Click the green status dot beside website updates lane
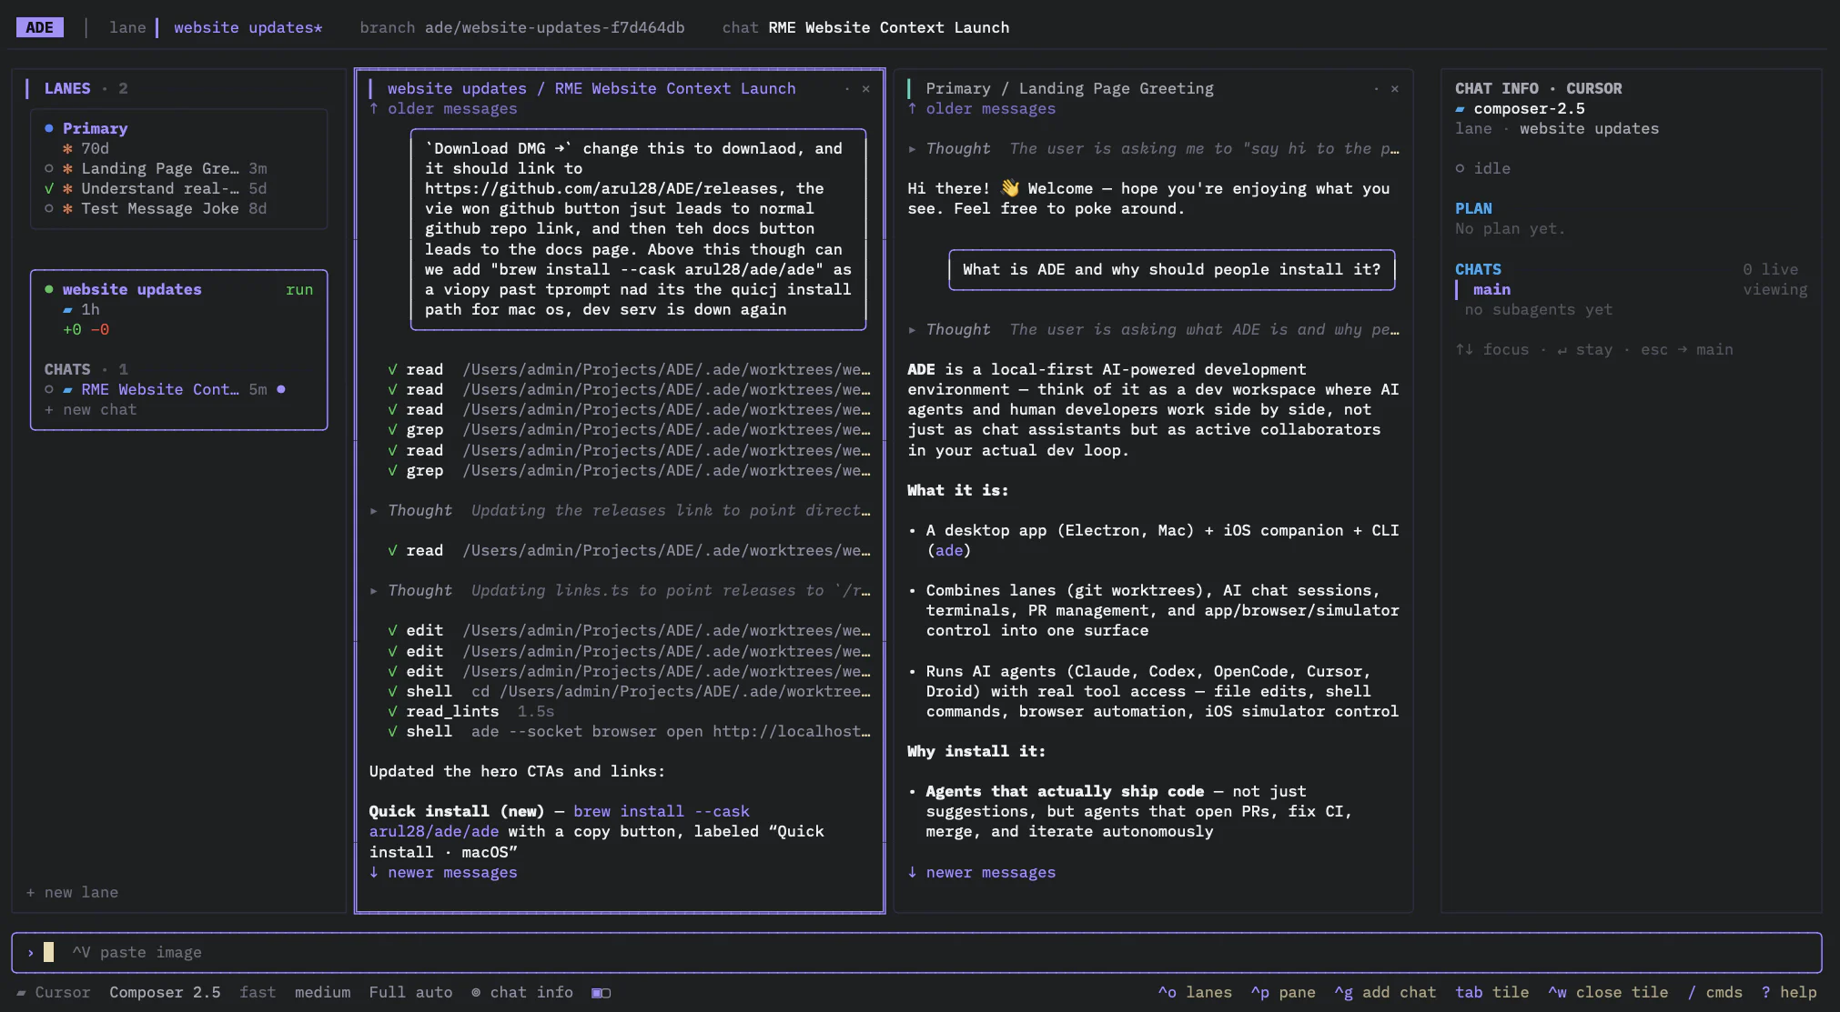The height and width of the screenshot is (1012, 1840). click(49, 289)
